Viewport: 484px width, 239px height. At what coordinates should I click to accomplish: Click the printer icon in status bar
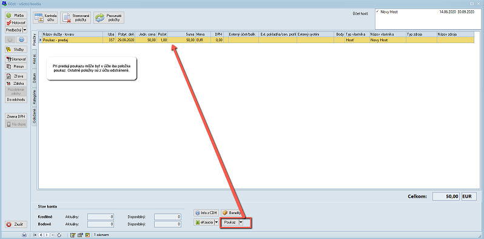[24, 235]
